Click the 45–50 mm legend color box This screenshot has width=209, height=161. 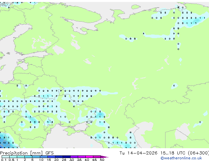point(97,157)
